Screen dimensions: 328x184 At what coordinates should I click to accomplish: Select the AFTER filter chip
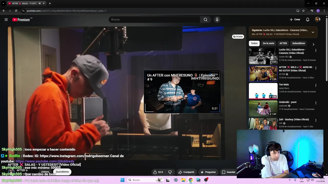[x=283, y=43]
